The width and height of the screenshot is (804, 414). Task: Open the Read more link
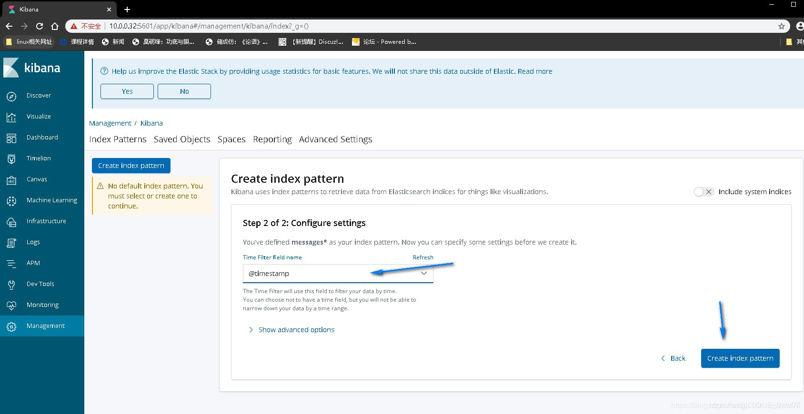point(535,71)
